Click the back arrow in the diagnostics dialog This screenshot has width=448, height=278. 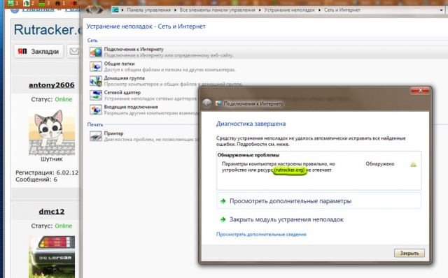(207, 103)
